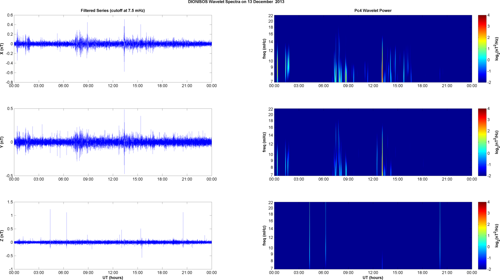The width and height of the screenshot is (500, 280).
Task: Click the Pc4 Wavelet Power heading
Action: [373, 10]
